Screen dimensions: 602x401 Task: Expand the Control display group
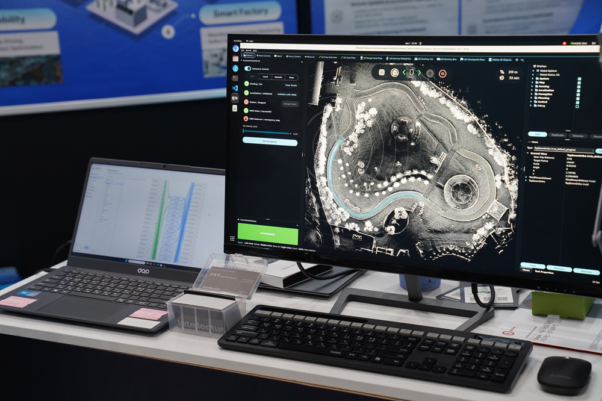[532, 102]
